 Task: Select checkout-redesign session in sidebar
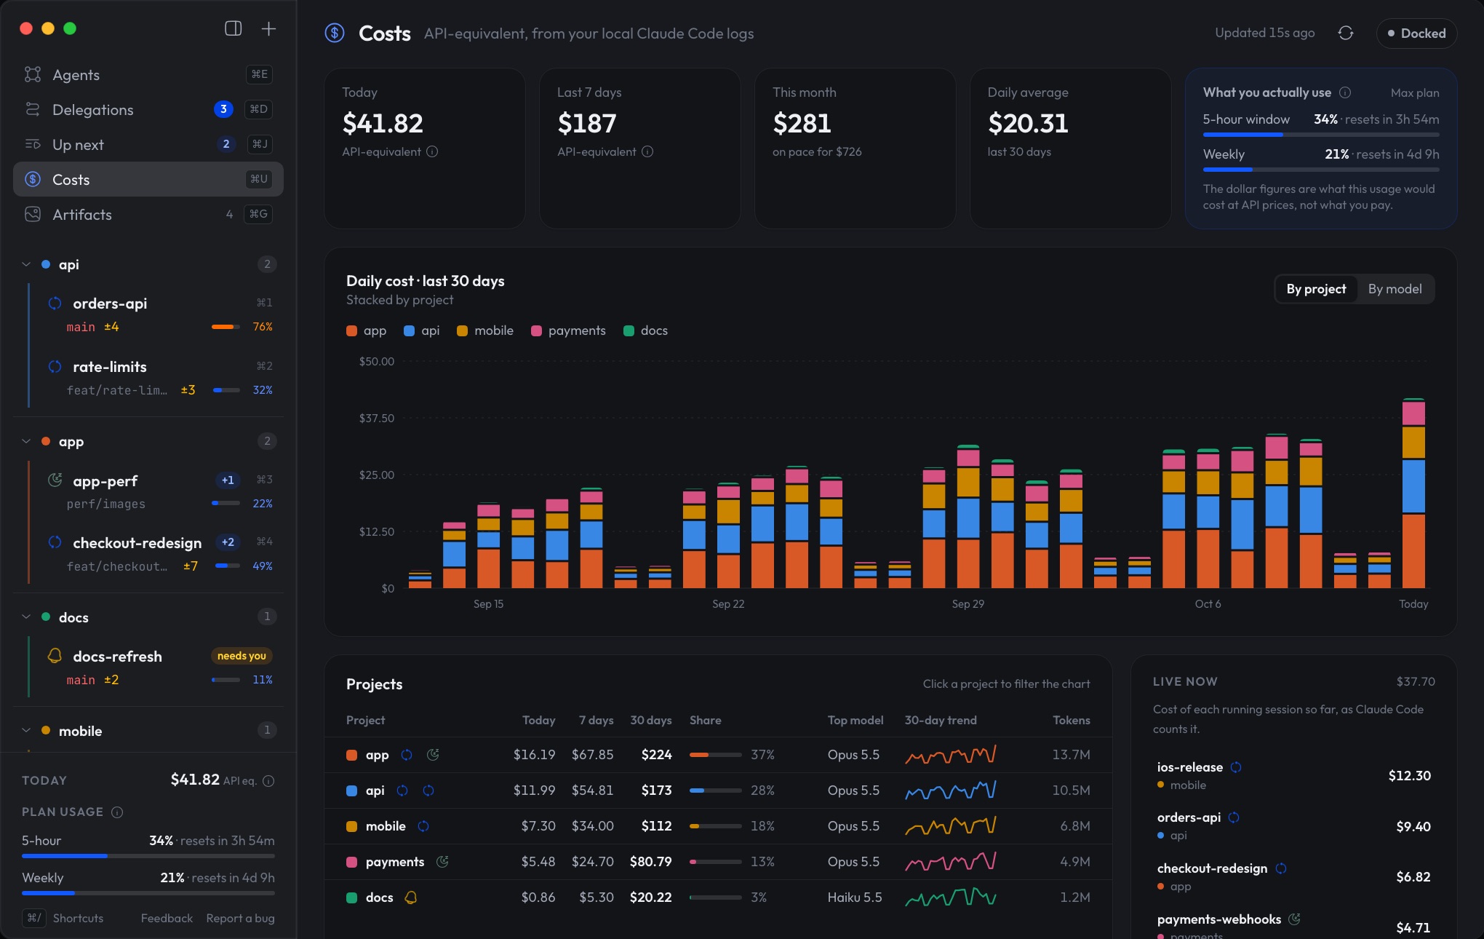tap(154, 553)
